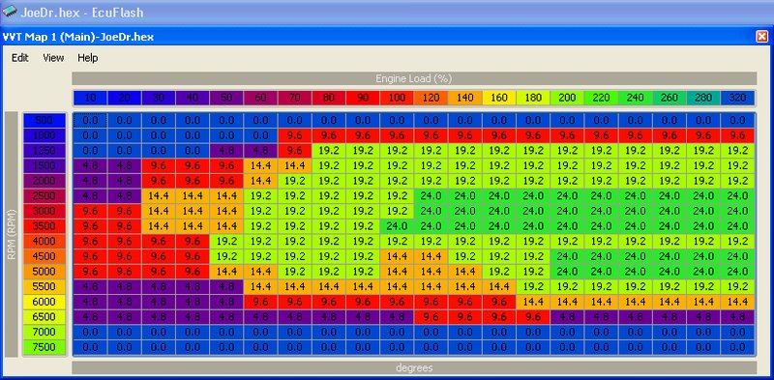The image size is (774, 380).
Task: Select the 4000 RPM row header
Action: (x=44, y=242)
